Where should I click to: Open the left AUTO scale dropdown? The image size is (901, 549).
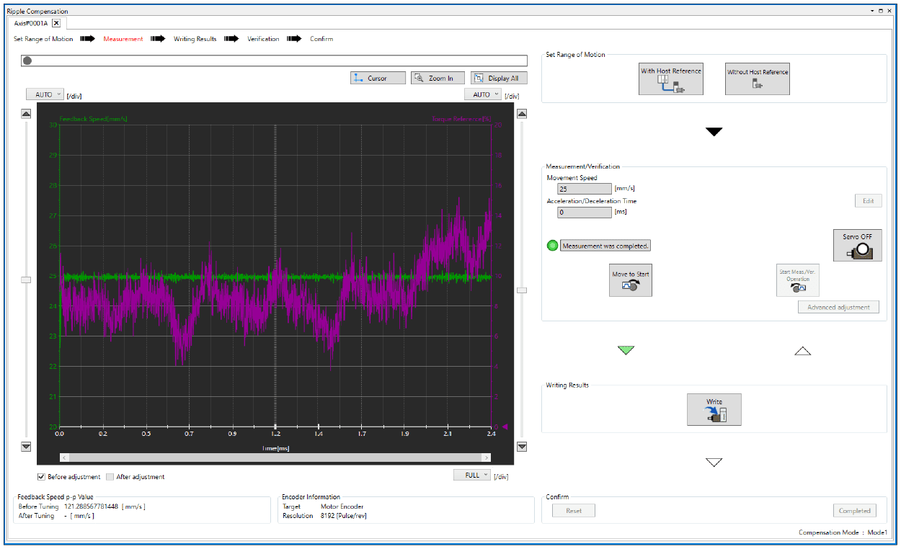(45, 94)
